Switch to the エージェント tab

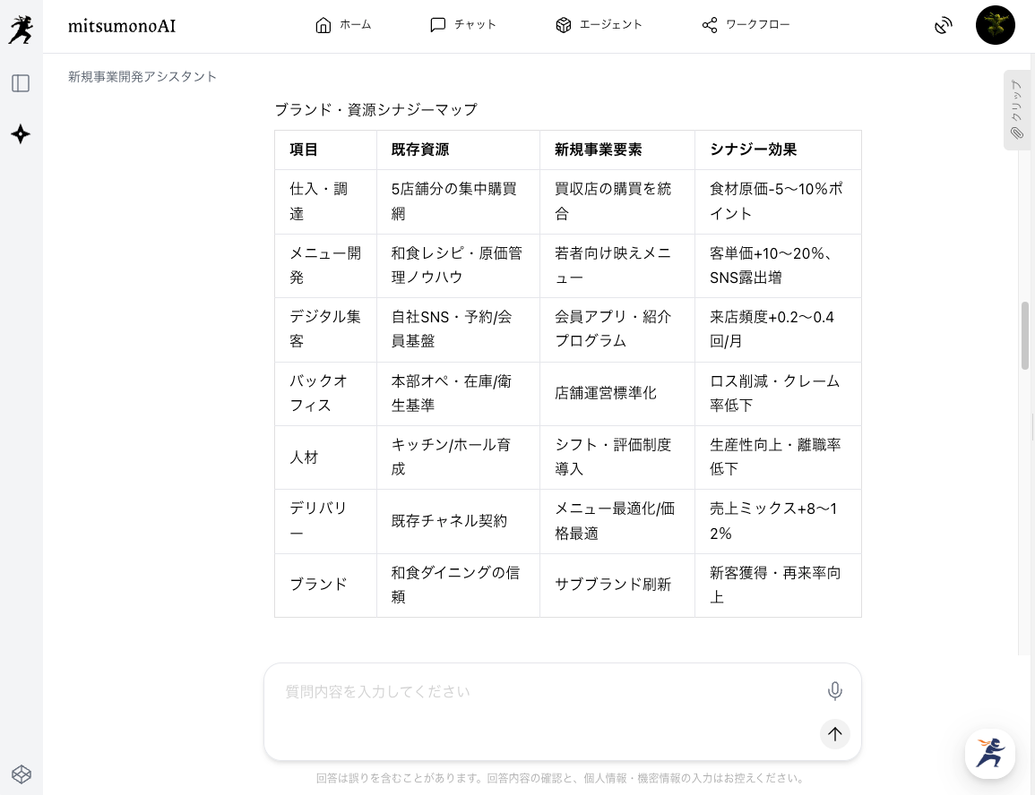tap(599, 25)
